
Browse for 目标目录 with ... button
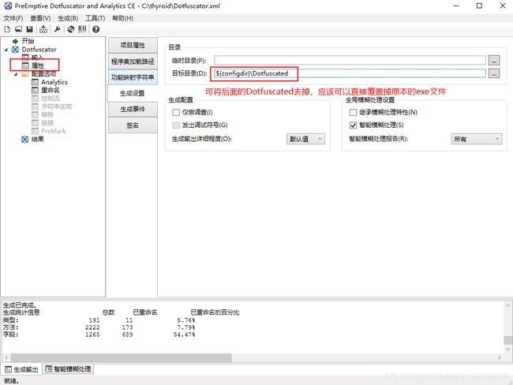click(x=494, y=73)
